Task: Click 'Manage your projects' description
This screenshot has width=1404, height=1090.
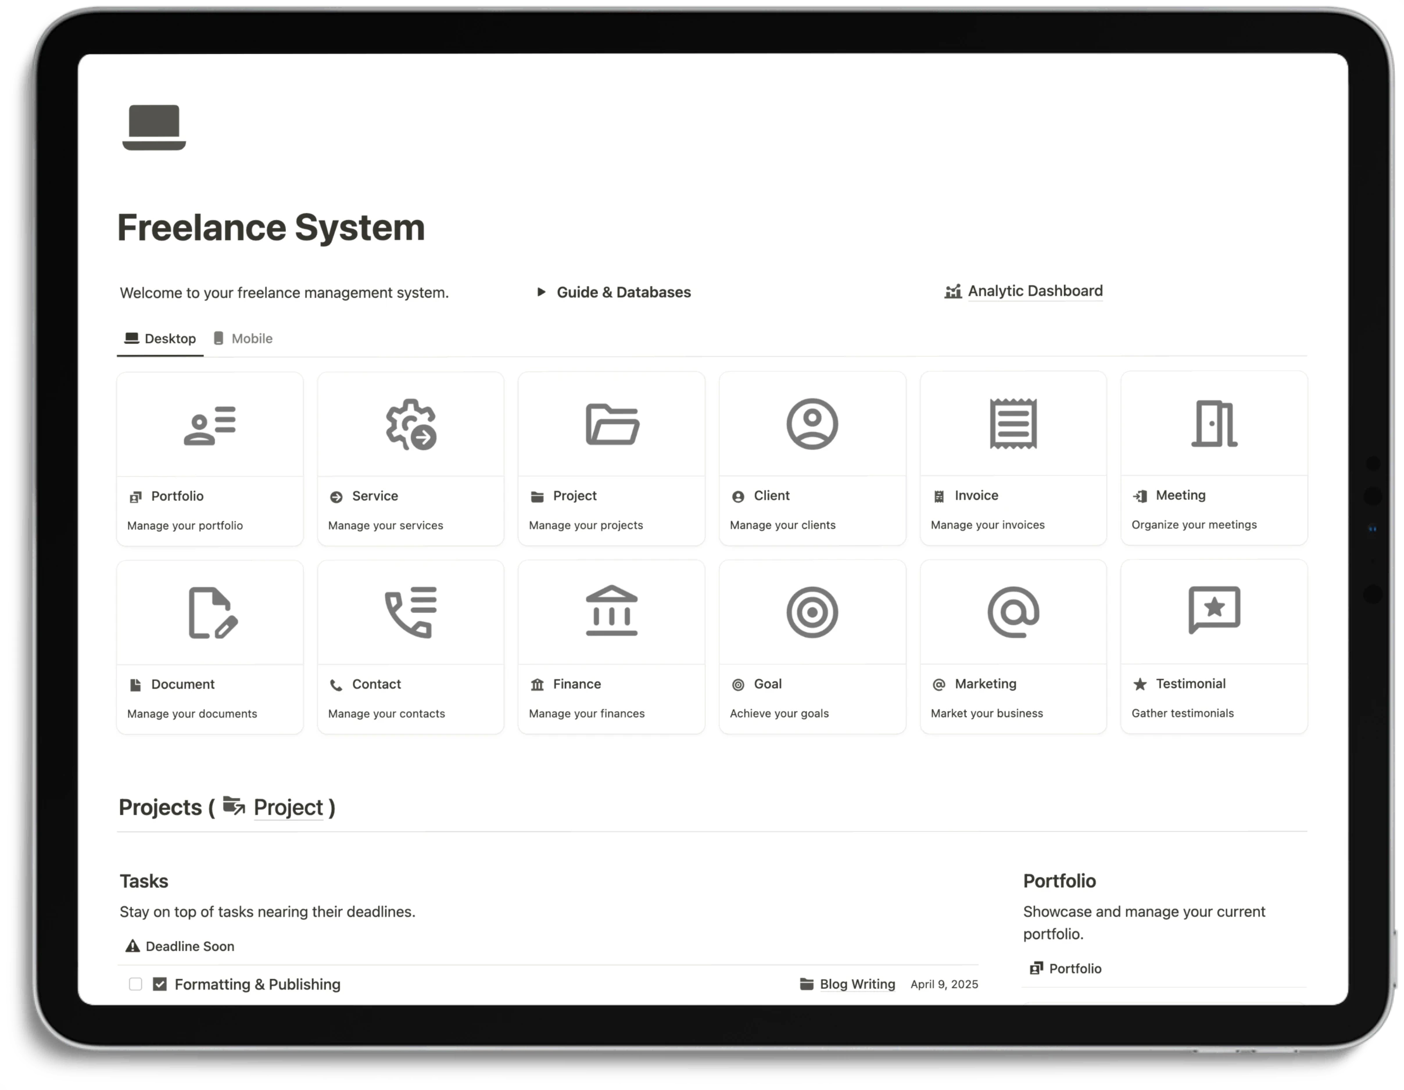Action: tap(586, 525)
